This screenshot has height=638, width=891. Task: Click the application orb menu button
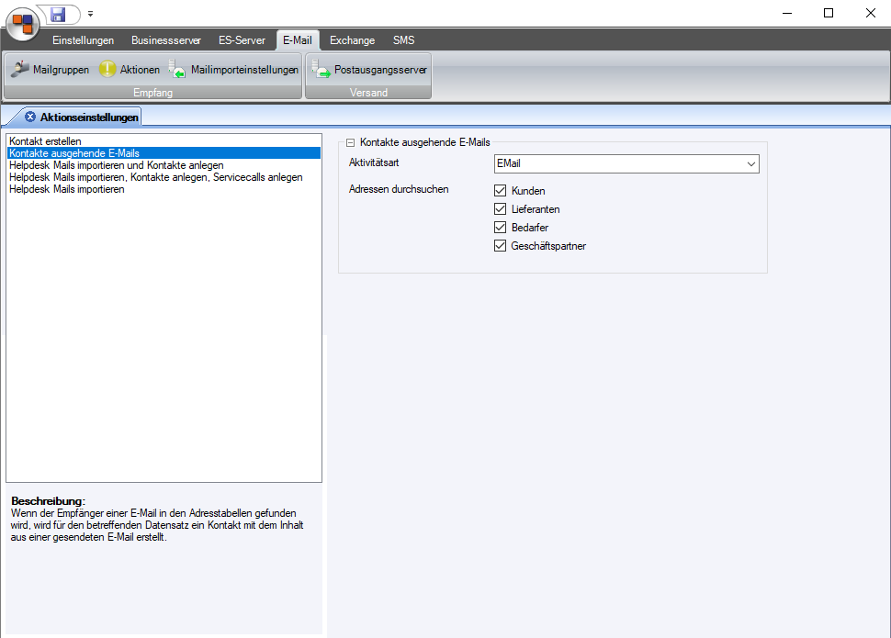click(23, 20)
